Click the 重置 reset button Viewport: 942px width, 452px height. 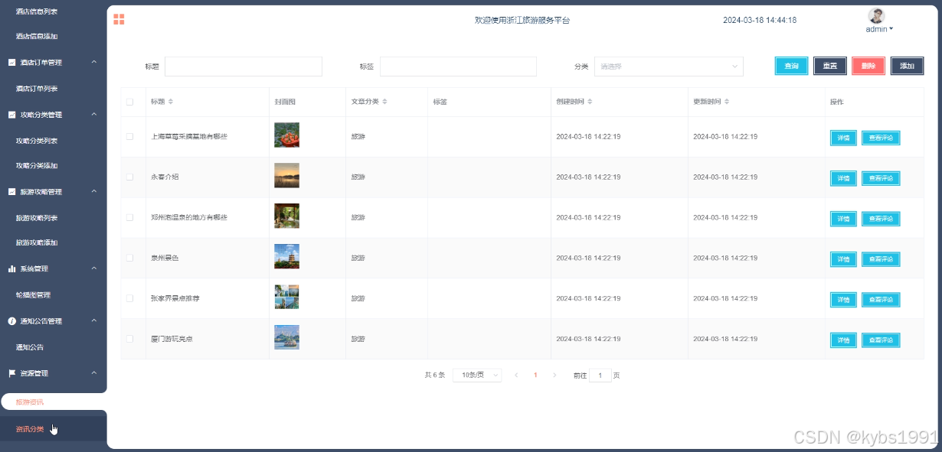pos(829,67)
